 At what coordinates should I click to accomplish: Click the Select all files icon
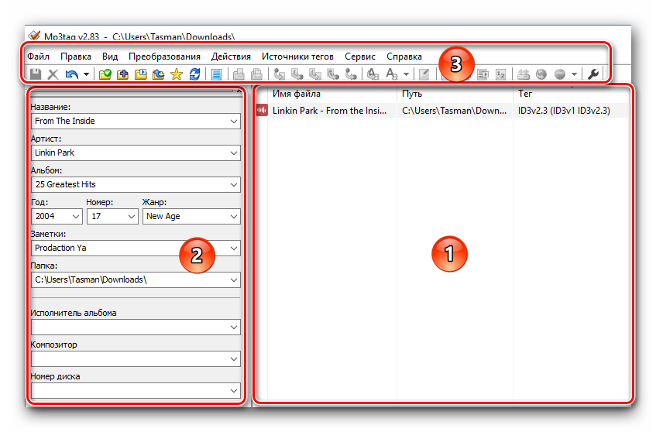pyautogui.click(x=217, y=74)
